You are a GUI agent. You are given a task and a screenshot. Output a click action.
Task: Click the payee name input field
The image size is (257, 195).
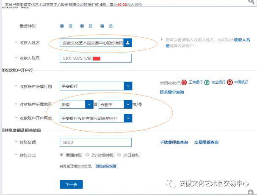[x=91, y=43]
